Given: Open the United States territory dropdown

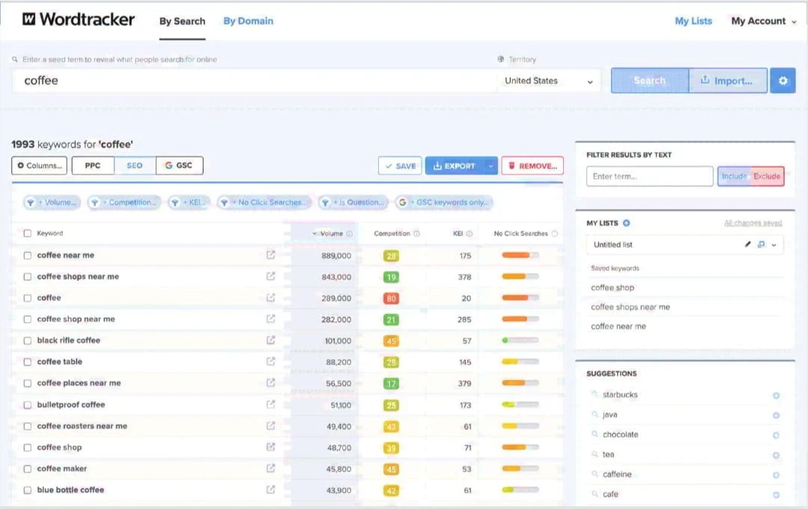Looking at the screenshot, I should pyautogui.click(x=549, y=80).
